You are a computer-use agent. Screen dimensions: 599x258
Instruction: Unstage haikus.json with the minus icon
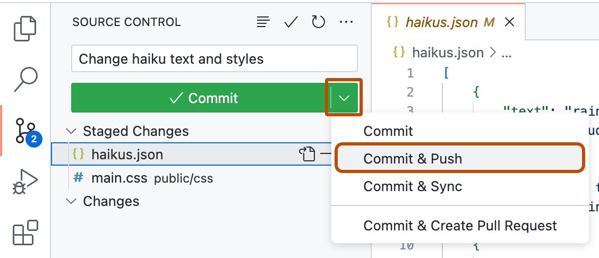pos(324,154)
